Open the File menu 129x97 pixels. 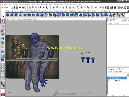(x=2, y=4)
